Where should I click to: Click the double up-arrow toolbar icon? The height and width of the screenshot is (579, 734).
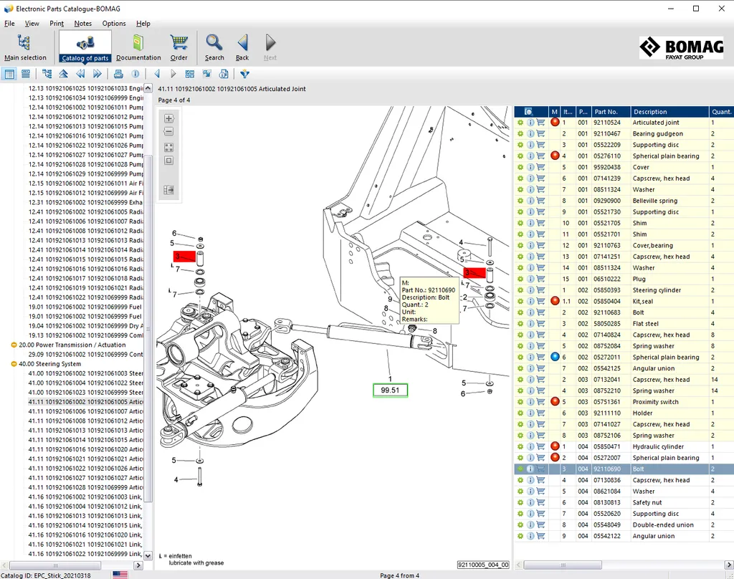pyautogui.click(x=64, y=74)
